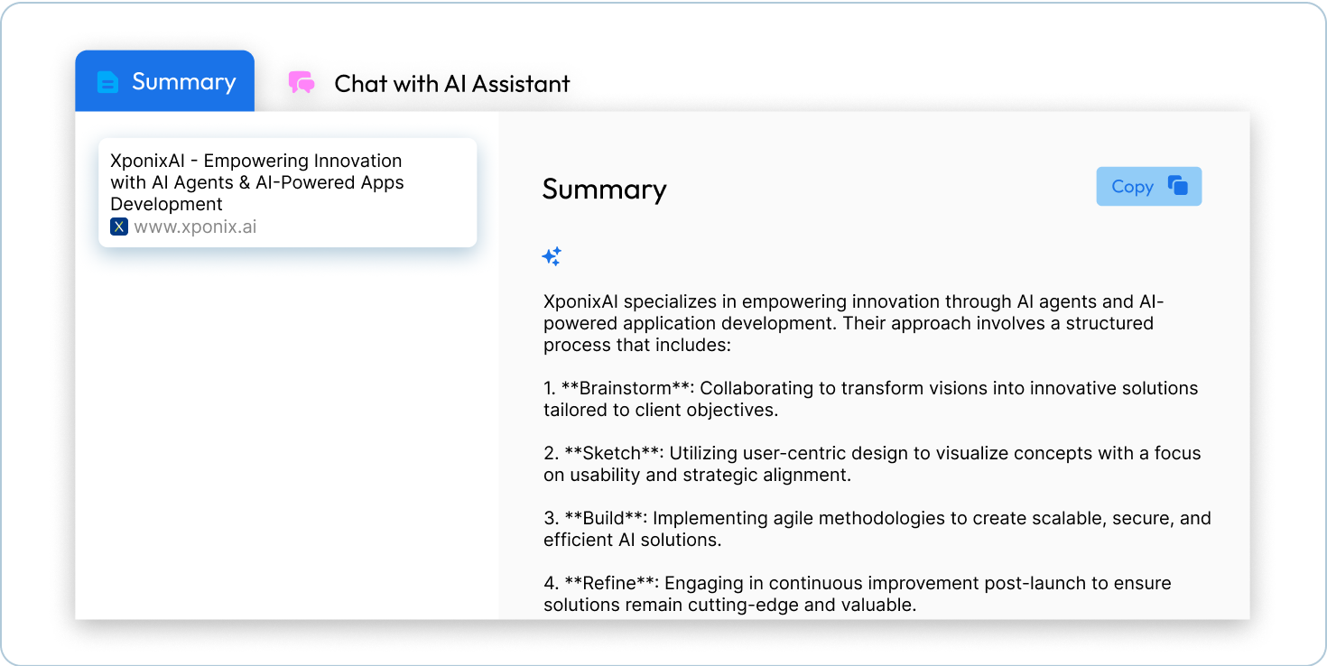This screenshot has height=666, width=1327.
Task: Open the Chat with AI Assistant tab
Action: 430,84
